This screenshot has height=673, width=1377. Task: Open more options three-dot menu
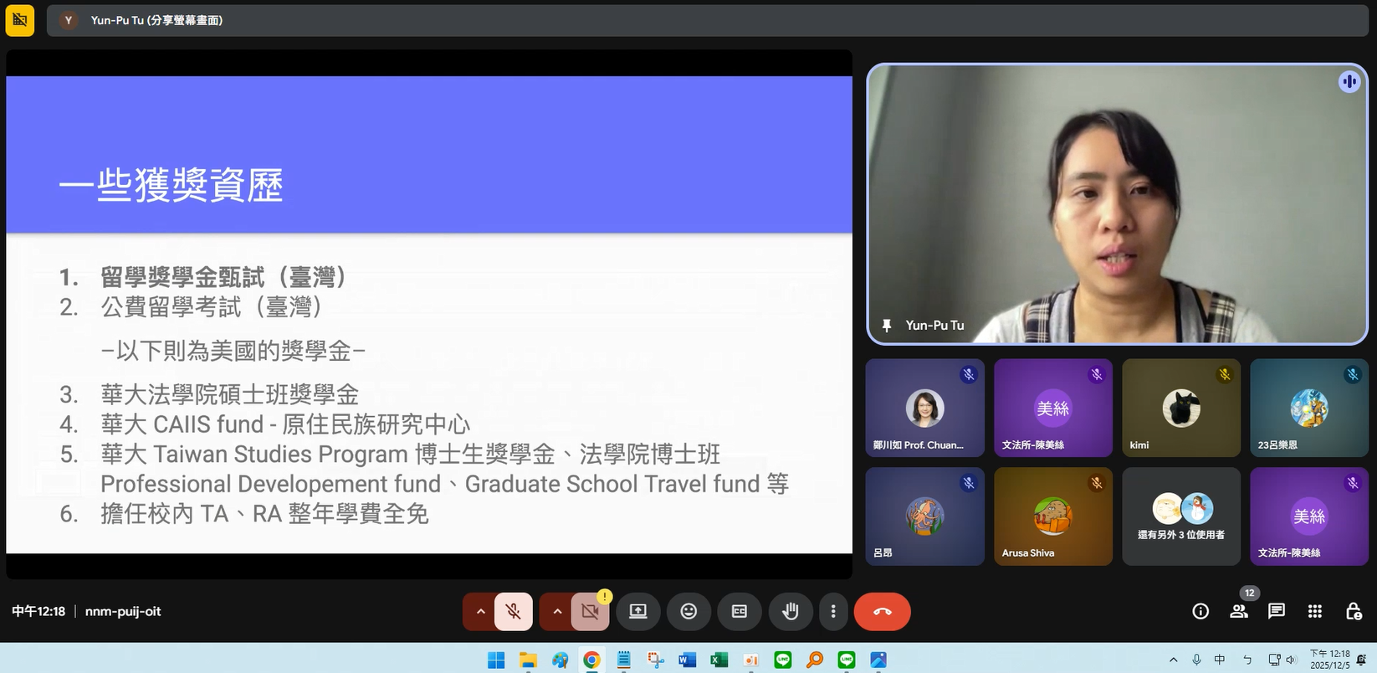click(x=833, y=612)
